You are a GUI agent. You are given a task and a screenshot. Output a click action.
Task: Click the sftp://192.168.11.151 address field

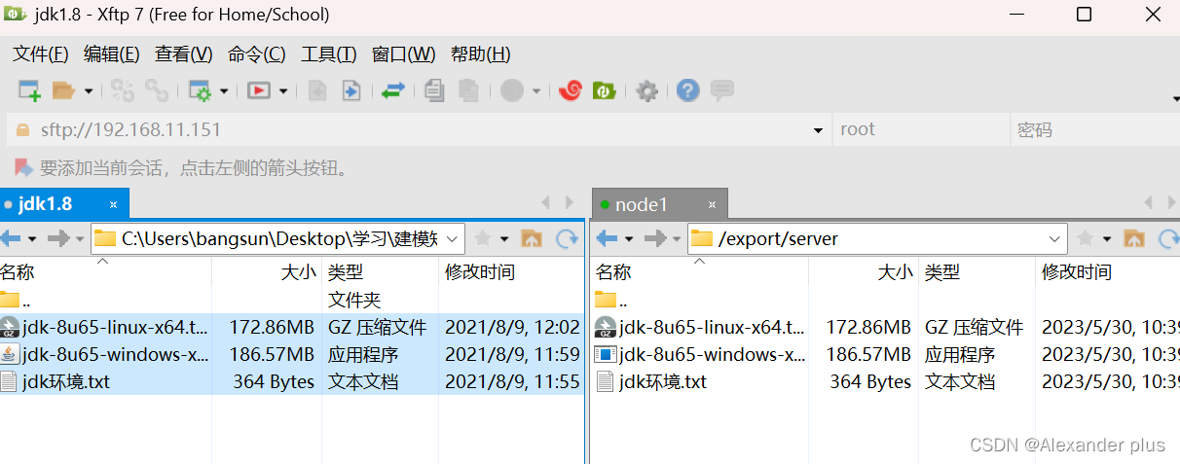pos(419,129)
